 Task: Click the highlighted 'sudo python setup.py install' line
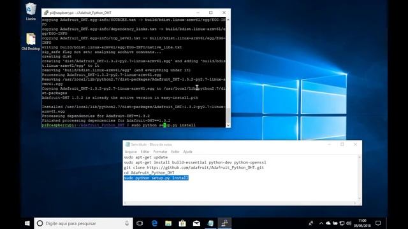(x=156, y=178)
